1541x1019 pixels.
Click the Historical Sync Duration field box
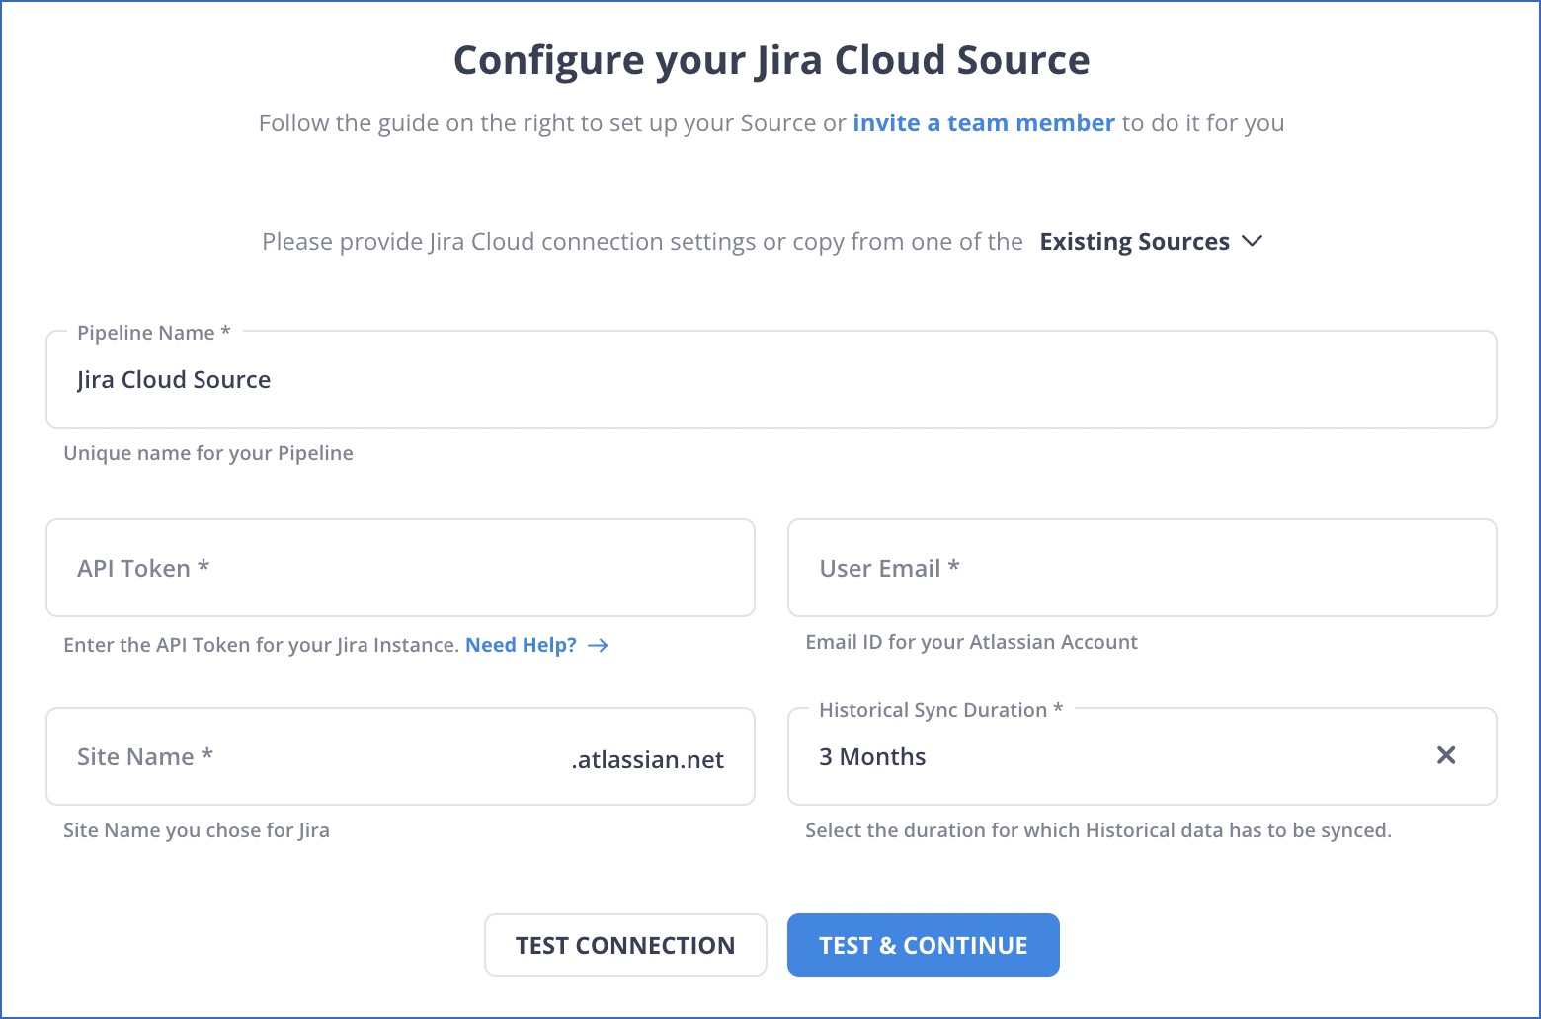(1087, 756)
